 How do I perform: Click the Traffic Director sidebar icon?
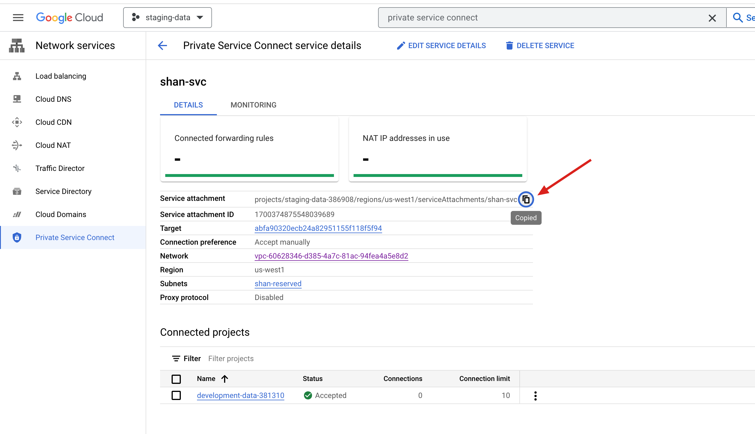coord(17,168)
